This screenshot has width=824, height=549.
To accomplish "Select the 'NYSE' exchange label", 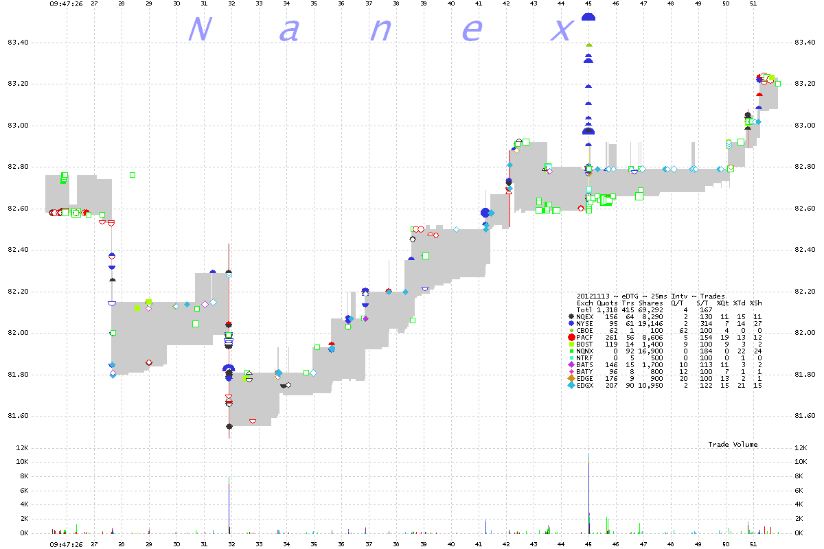I will [584, 323].
